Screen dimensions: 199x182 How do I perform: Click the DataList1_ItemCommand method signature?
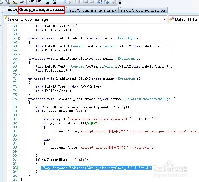click(x=102, y=99)
